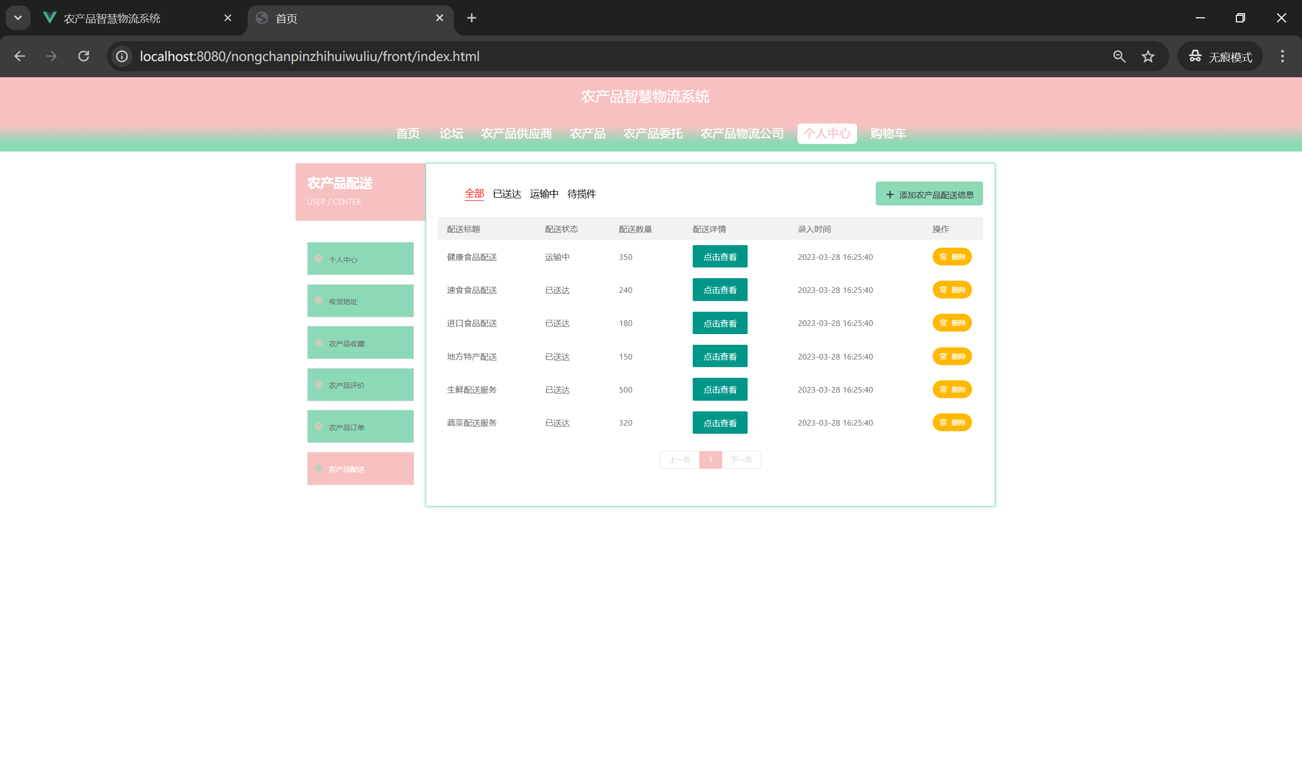The height and width of the screenshot is (778, 1302).
Task: Click the browser back arrow
Action: click(20, 56)
